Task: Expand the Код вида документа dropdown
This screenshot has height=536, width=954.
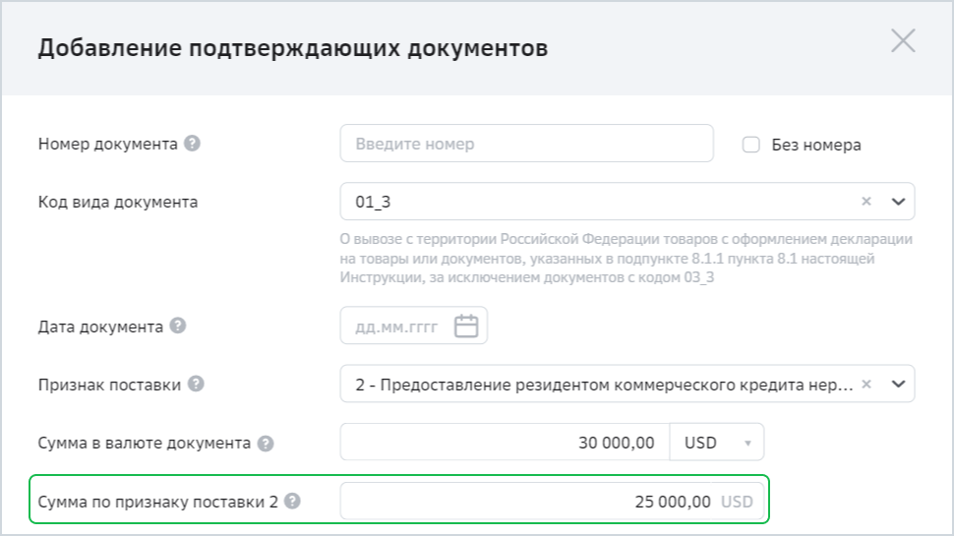Action: (897, 202)
